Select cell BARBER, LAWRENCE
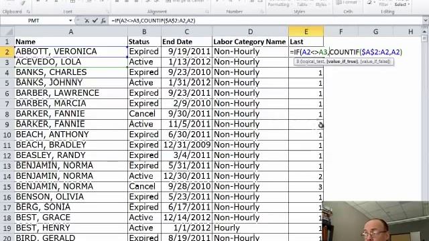 71,94
